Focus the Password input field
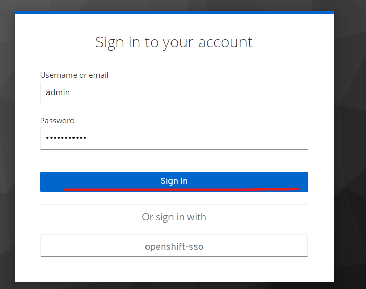The height and width of the screenshot is (289, 366). point(174,138)
